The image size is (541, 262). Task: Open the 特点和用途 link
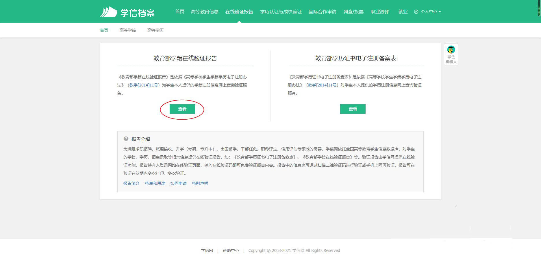point(155,183)
